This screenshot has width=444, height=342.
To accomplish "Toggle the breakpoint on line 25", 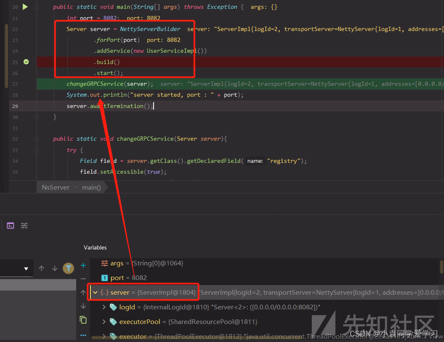I will 26,62.
